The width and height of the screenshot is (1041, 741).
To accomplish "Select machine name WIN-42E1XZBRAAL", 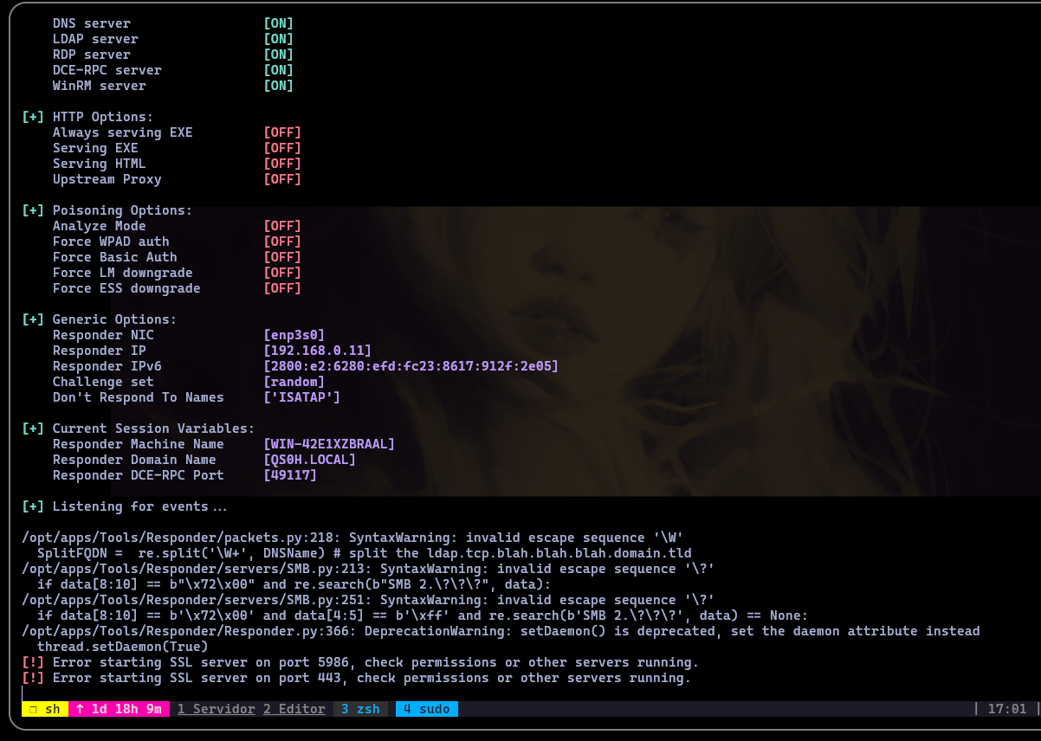I will point(329,444).
